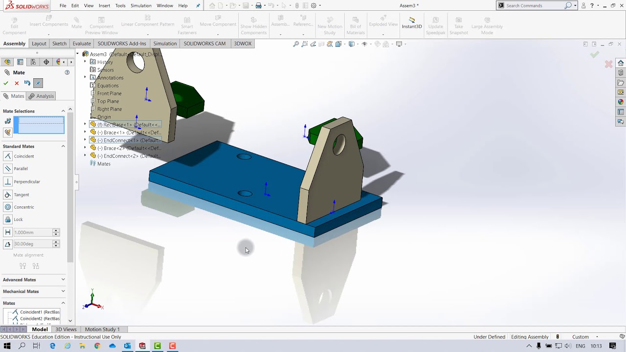Image resolution: width=626 pixels, height=352 pixels.
Task: Open the File menu
Action: click(x=63, y=5)
